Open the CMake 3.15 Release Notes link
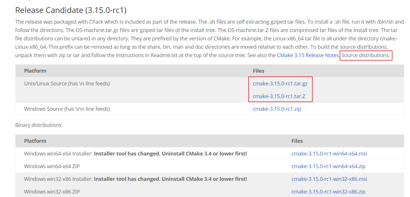 (307, 55)
